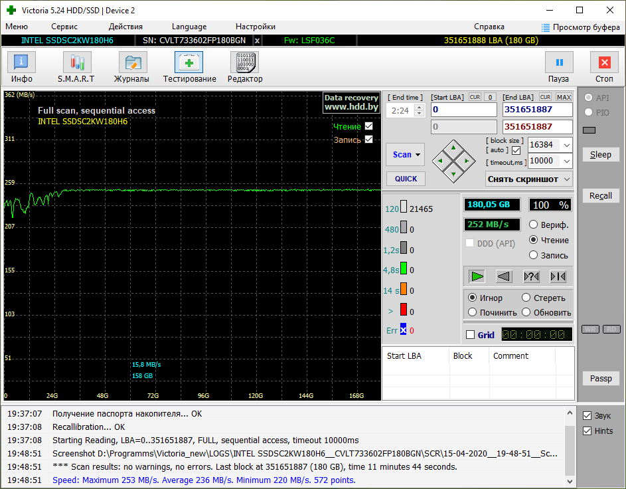This screenshot has height=489, width=626.
Task: Click the CUR button for Start LBA
Action: coord(475,97)
